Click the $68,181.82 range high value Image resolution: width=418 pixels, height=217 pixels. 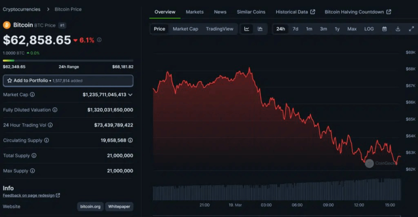click(x=122, y=67)
